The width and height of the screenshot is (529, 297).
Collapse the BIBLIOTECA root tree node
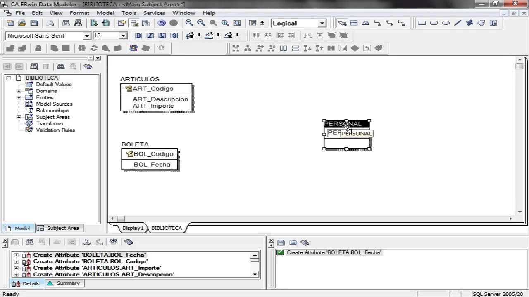coord(8,78)
